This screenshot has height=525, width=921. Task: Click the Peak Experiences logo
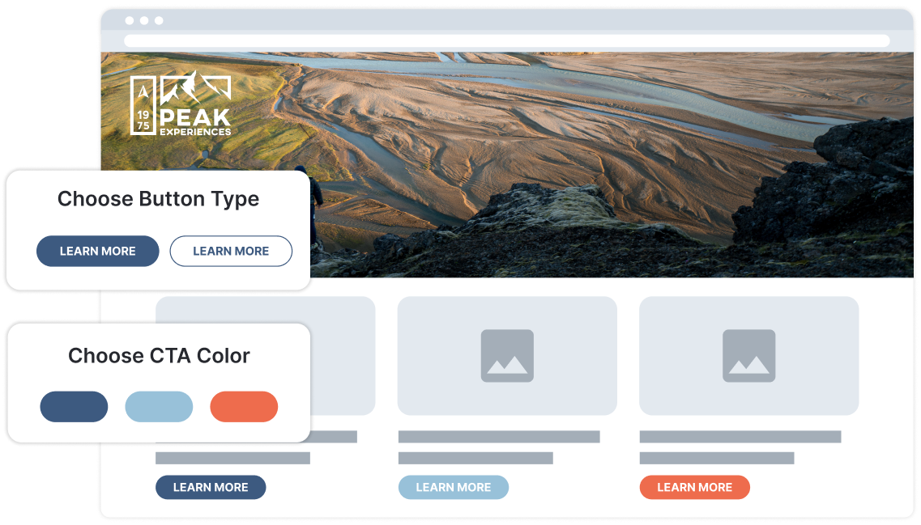coord(181,104)
